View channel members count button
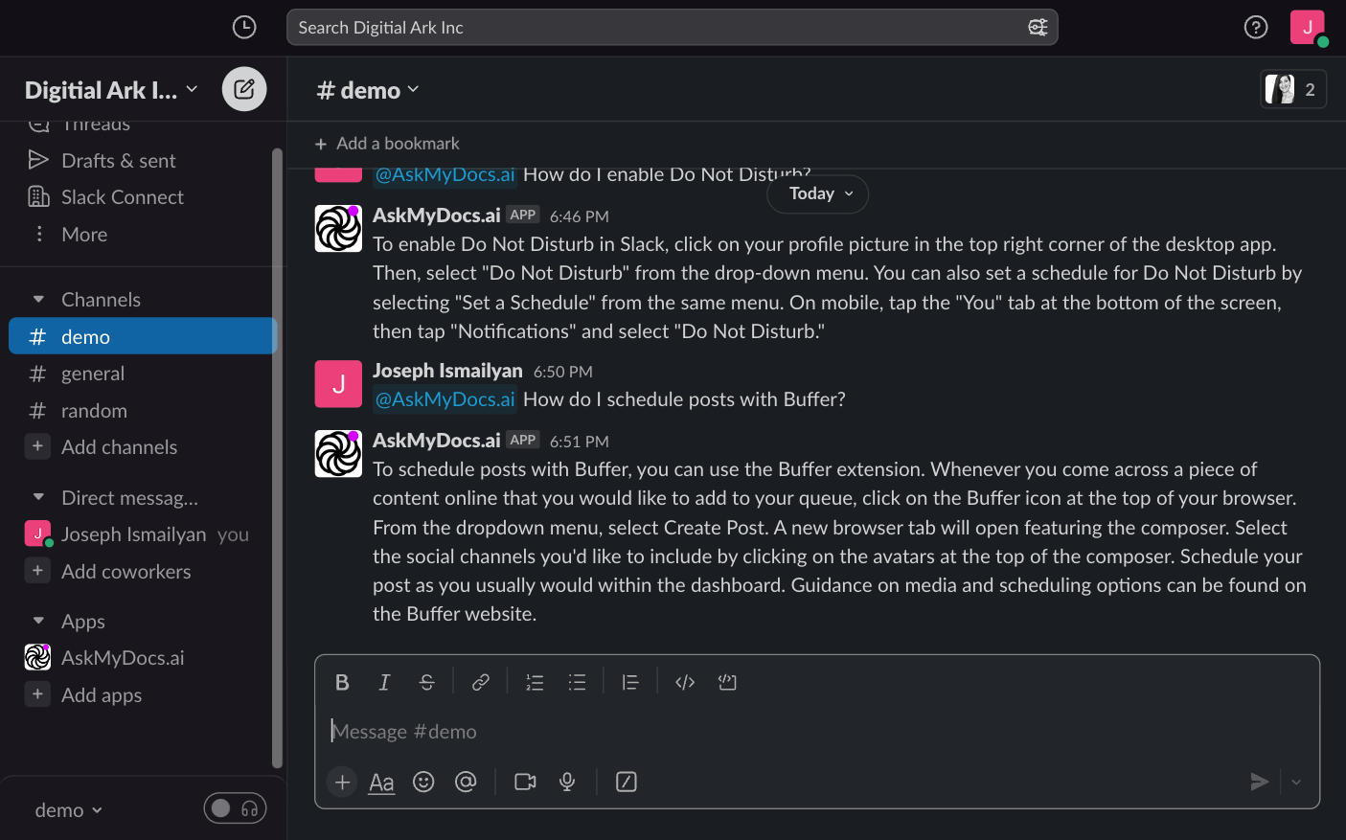Screen dimensions: 1346x840 pyautogui.click(x=1293, y=89)
